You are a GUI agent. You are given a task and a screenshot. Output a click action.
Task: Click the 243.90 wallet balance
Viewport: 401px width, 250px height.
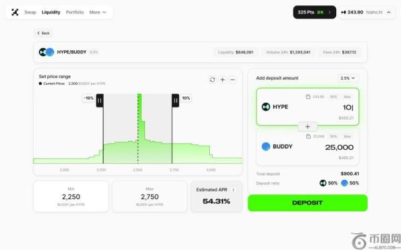click(356, 12)
